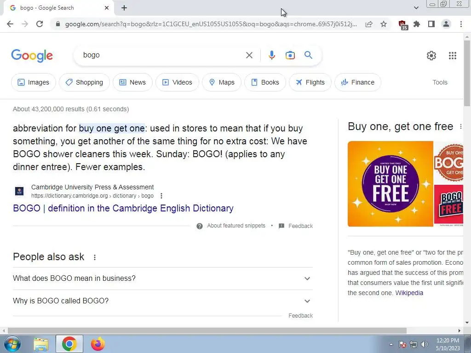Click the horizontal scrollbar thumb
This screenshot has height=353, width=471.
(207, 331)
